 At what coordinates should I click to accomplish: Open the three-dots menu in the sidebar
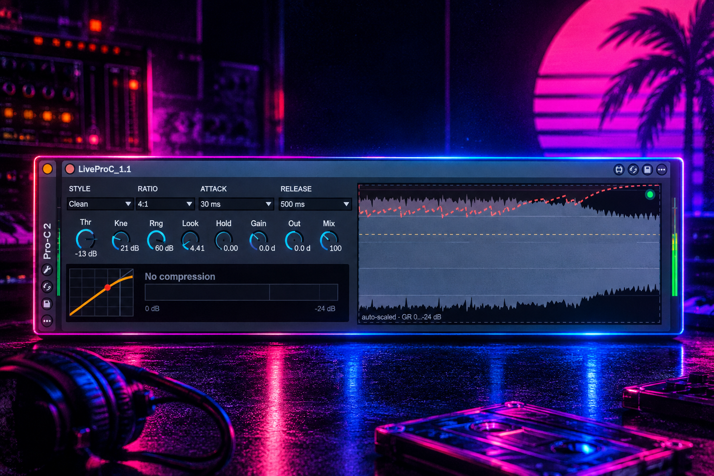(47, 321)
